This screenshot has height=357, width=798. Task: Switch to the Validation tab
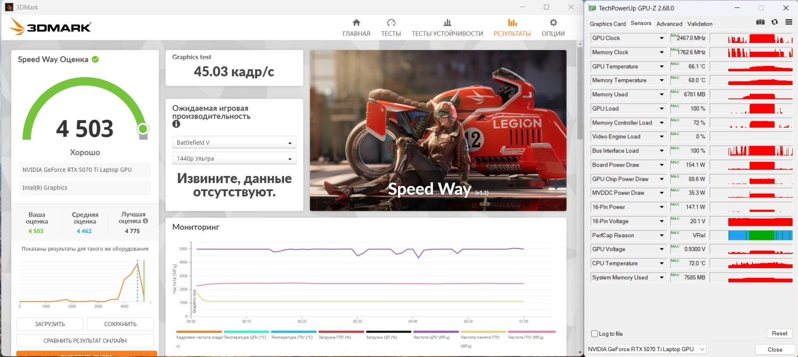(700, 23)
